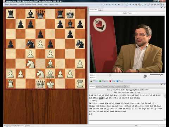The height and width of the screenshot is (127, 169).
Task: Select the white knight on d2
Action: pyautogui.click(x=40, y=74)
